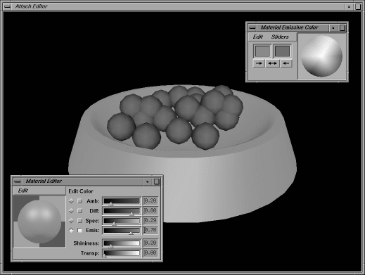The width and height of the screenshot is (365, 275).
Task: Click the Transp value field 0.00
Action: [x=151, y=253]
